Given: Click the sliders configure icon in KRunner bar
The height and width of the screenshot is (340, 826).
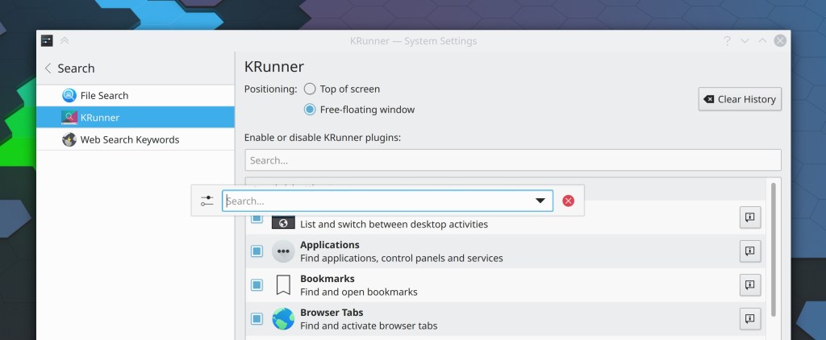Looking at the screenshot, I should click(207, 201).
